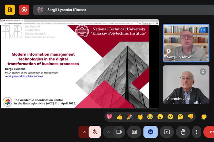This screenshot has width=214, height=142.
Task: Send thinking face reaction
Action: [x=180, y=117]
